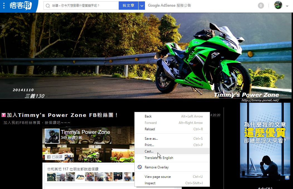Expand the search type dropdown arrow

pyautogui.click(x=142, y=6)
